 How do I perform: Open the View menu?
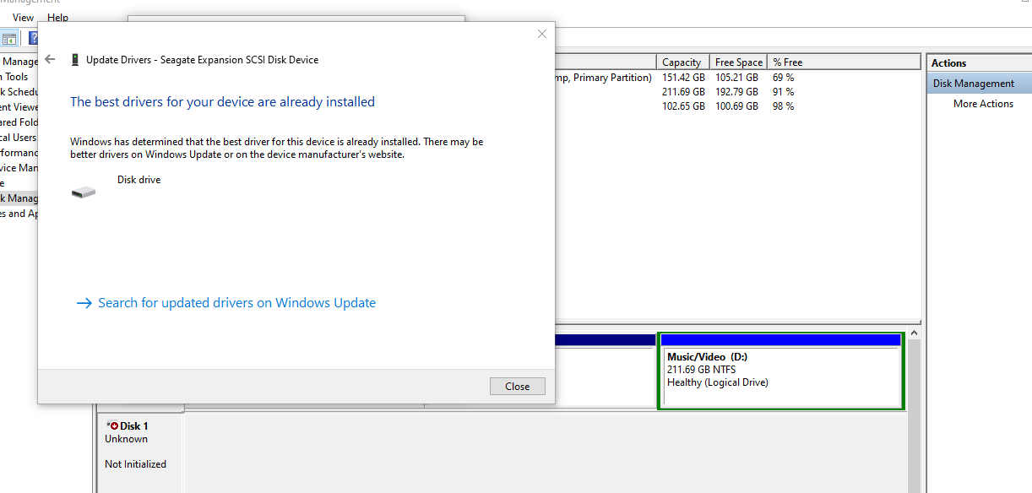tap(24, 17)
